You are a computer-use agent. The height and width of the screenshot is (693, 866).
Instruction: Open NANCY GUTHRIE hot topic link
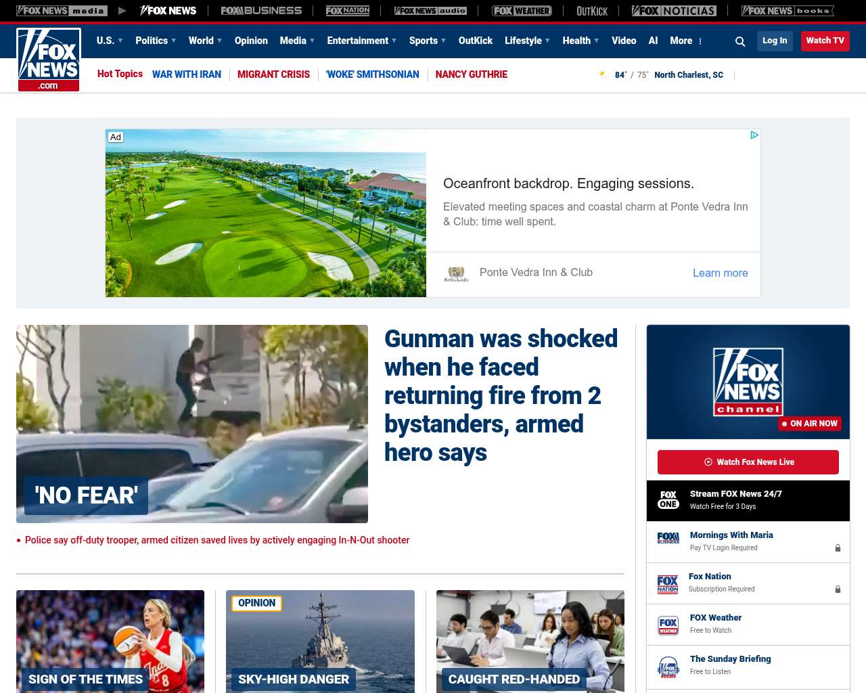[472, 74]
